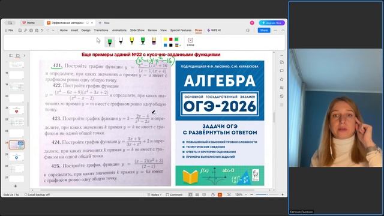Open the more colors dropdown swatch

pos(178,45)
